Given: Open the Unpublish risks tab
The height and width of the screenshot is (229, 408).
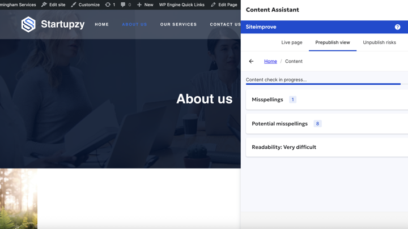Looking at the screenshot, I should coord(379,42).
